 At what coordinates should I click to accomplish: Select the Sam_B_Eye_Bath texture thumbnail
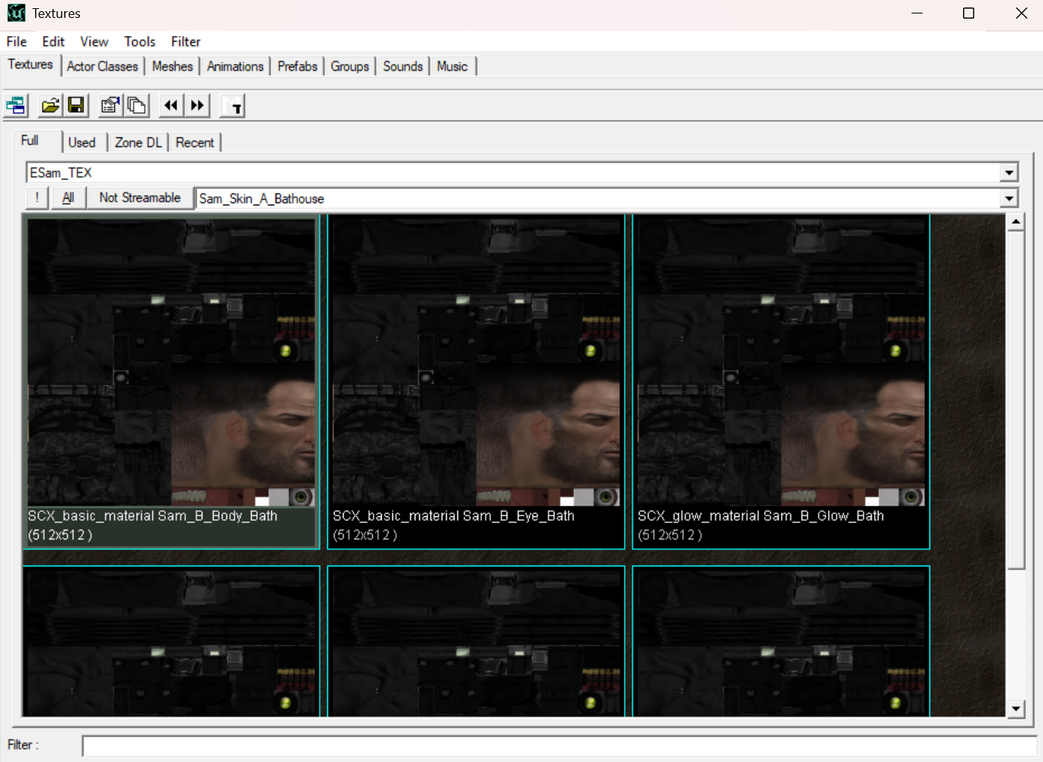pyautogui.click(x=476, y=382)
